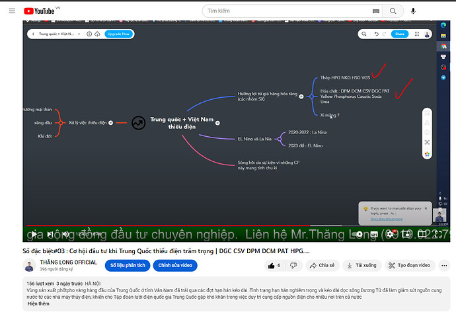
Task: Open File Explorer on the recorded taskbar
Action: click(x=443, y=36)
